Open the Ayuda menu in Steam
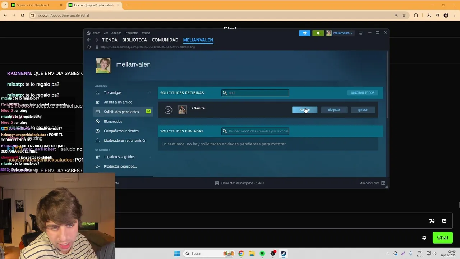The height and width of the screenshot is (259, 460). point(146,33)
